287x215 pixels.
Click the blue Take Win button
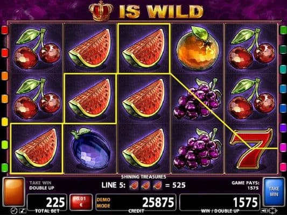coord(274,191)
